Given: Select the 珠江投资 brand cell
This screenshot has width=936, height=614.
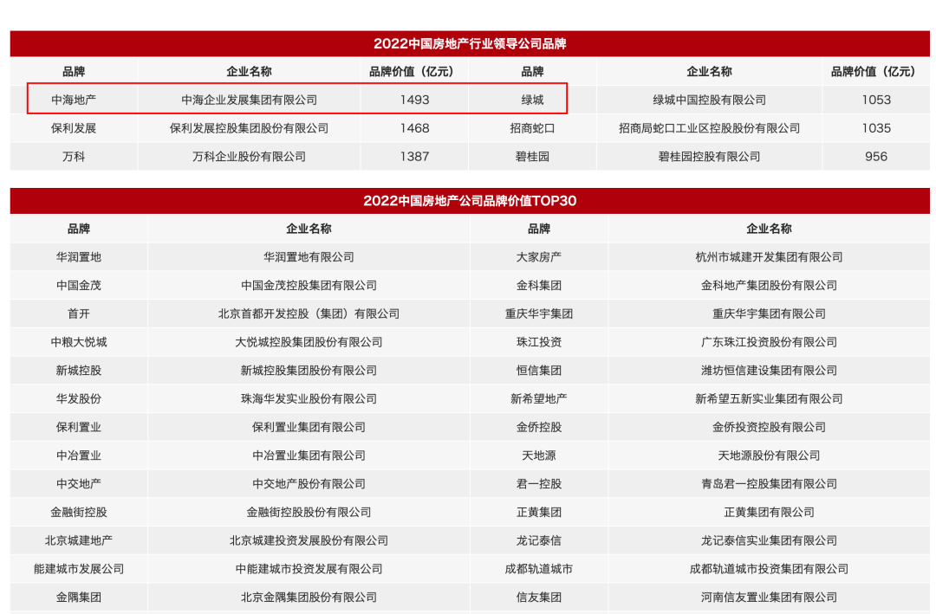Looking at the screenshot, I should pyautogui.click(x=538, y=342).
